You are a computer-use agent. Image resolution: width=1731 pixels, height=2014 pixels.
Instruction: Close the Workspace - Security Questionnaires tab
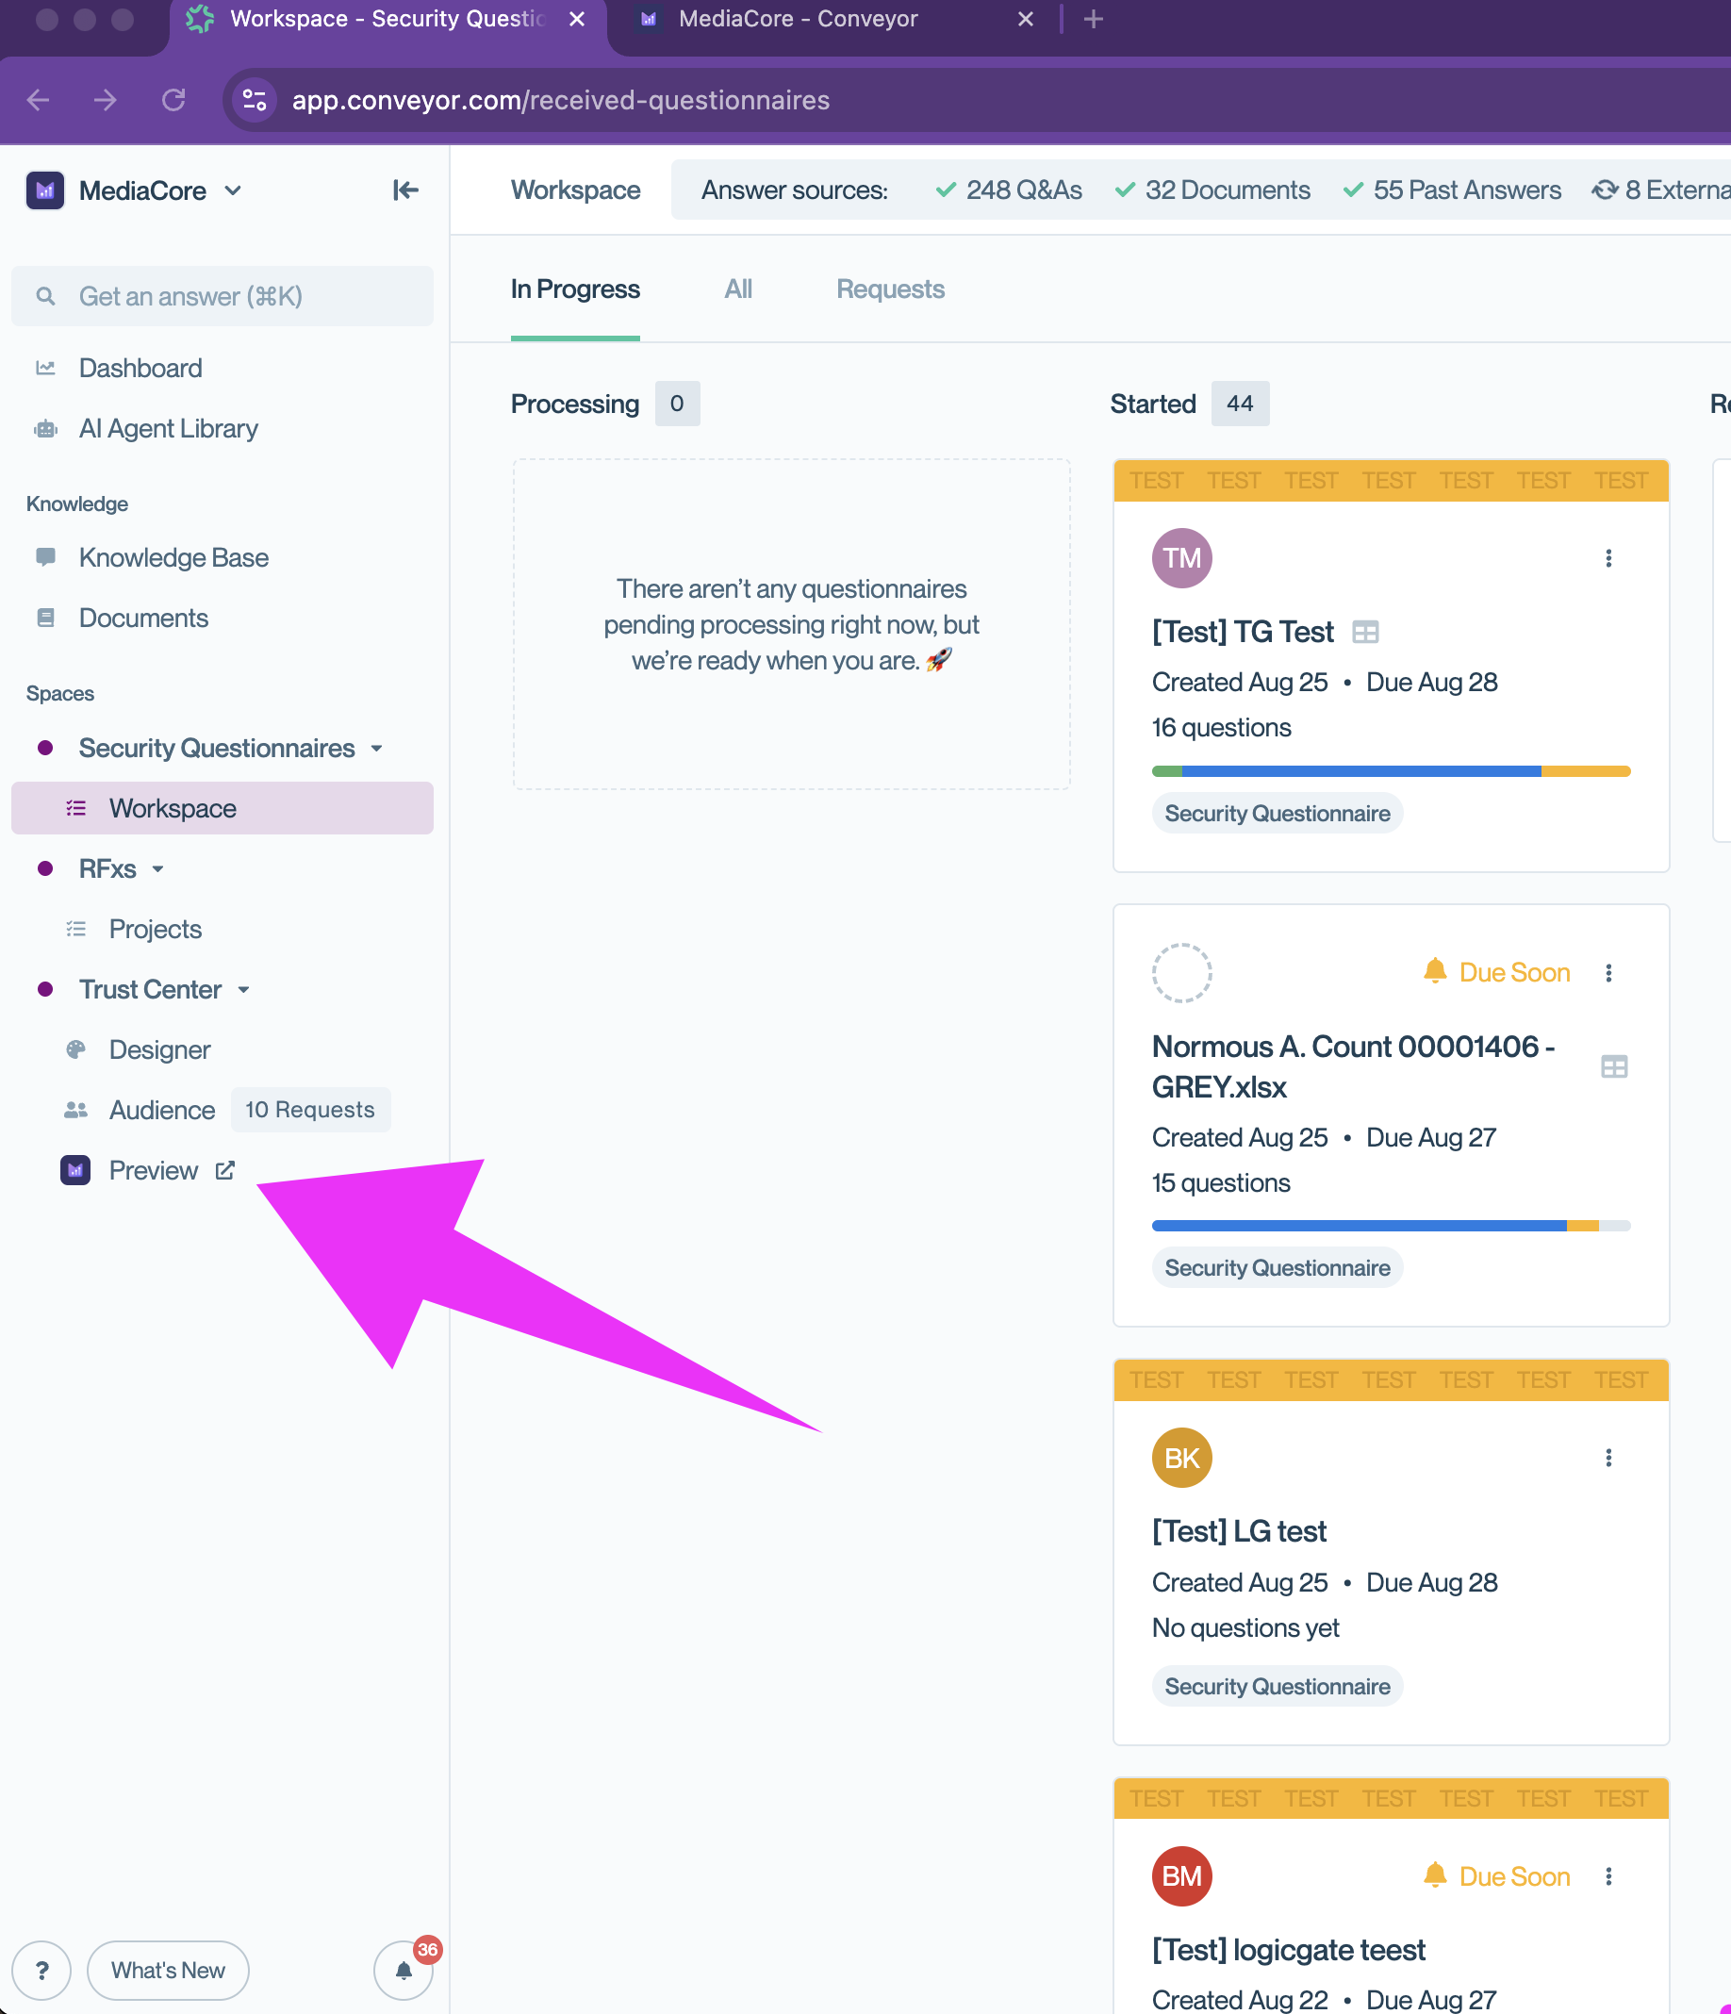tap(576, 20)
